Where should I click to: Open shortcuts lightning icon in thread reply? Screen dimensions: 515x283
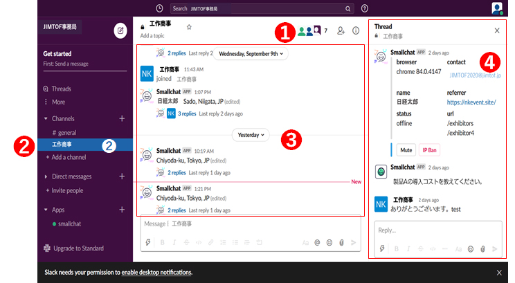coord(382,249)
